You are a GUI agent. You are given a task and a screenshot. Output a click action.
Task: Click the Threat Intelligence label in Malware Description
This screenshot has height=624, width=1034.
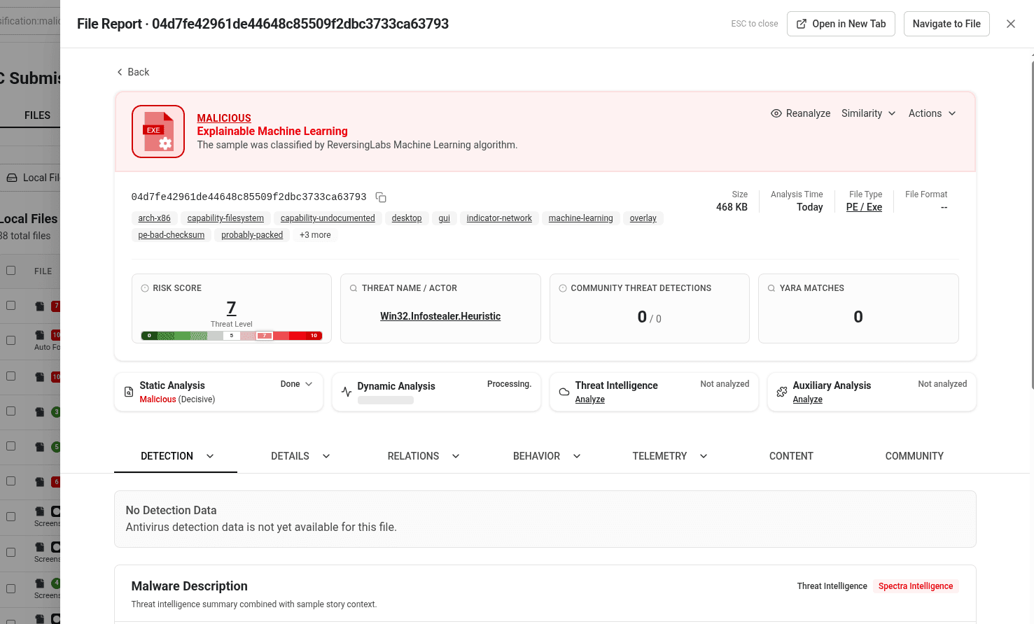832,586
